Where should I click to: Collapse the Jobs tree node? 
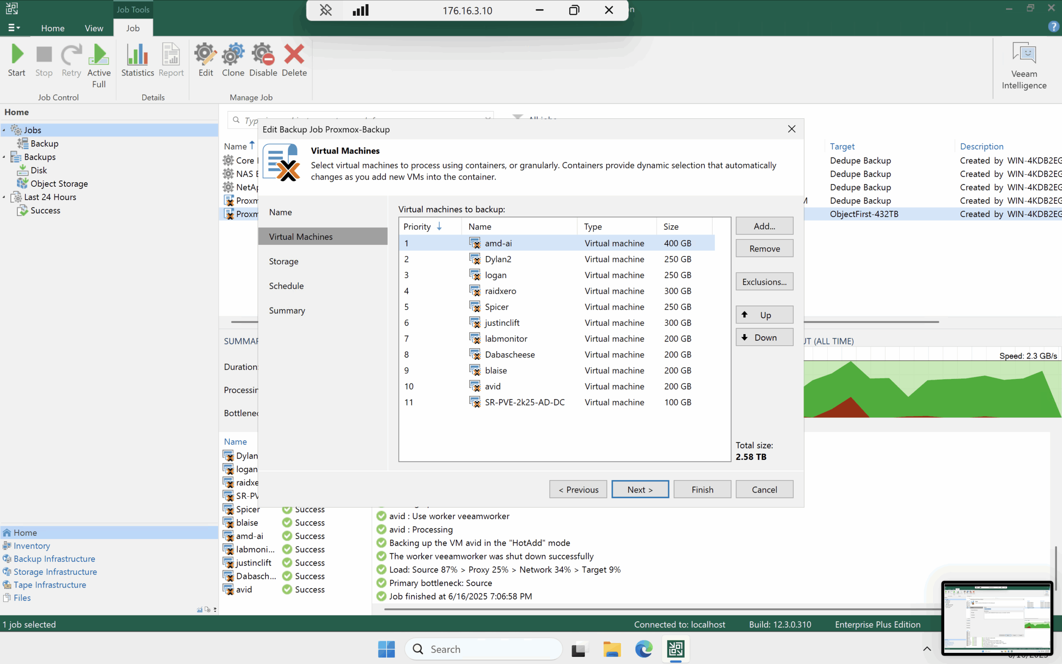click(x=4, y=130)
